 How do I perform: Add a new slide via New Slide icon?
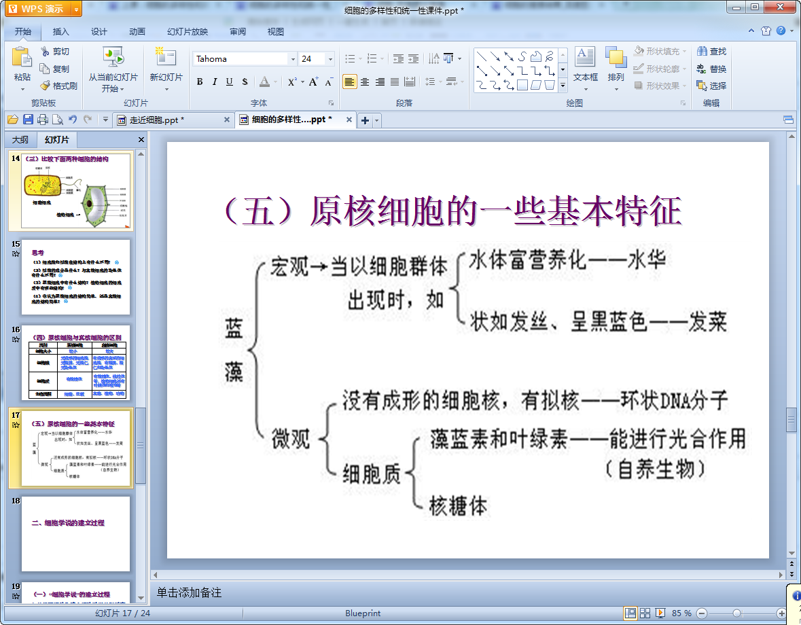[x=166, y=57]
